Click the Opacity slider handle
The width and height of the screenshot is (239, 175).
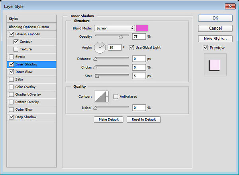[121, 37]
